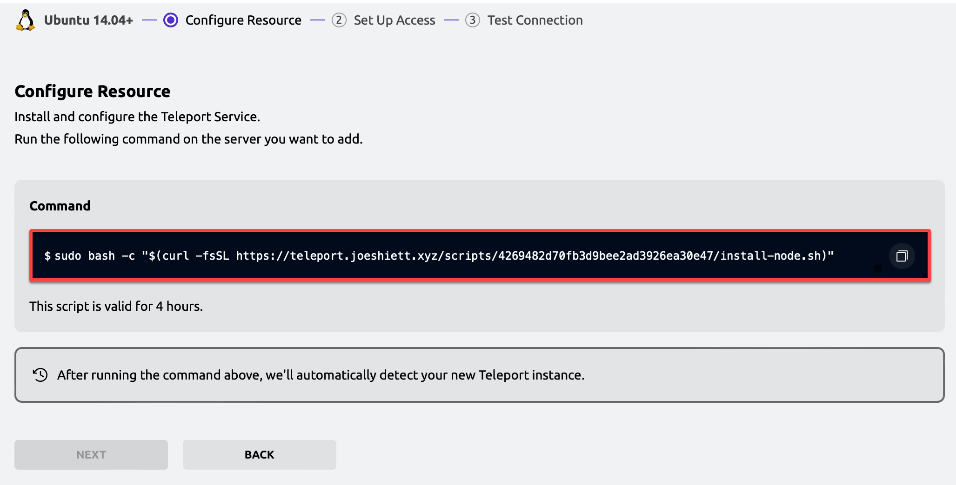Screen dimensions: 956x485
Task: Click the auto-detect Teleport instance notice
Action: click(x=480, y=375)
